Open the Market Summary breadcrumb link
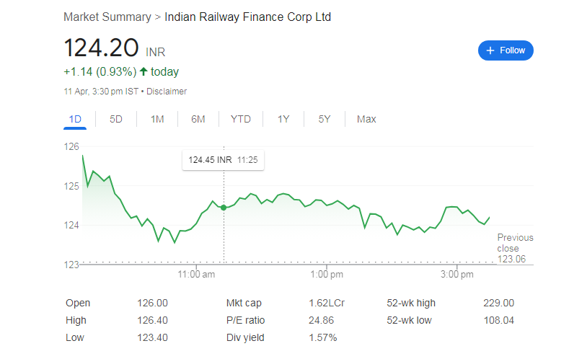Screen dimensions: 569x359 pyautogui.click(x=107, y=17)
